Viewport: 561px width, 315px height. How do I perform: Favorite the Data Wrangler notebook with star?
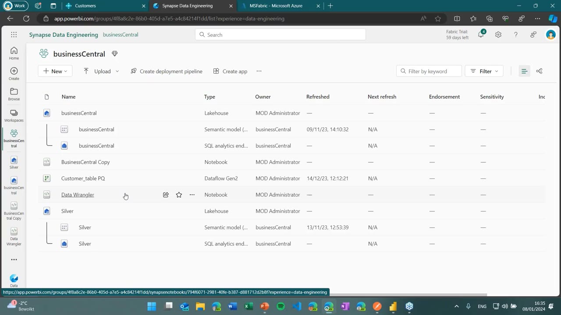coord(179,195)
